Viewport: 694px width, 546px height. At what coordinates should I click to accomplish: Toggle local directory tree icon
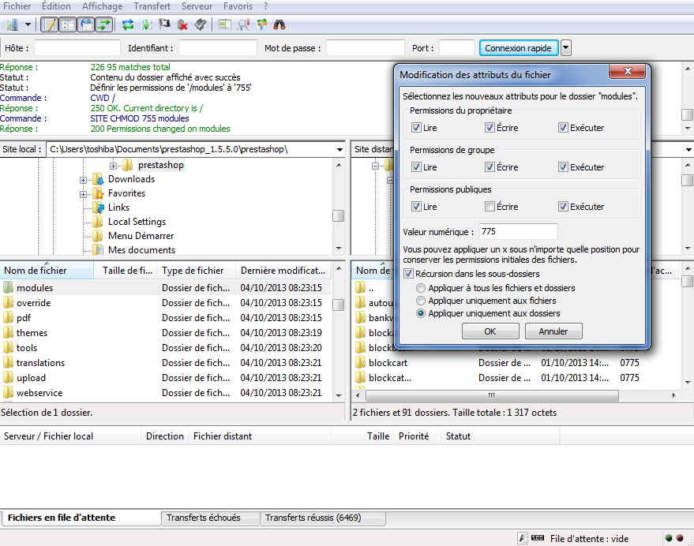point(68,24)
